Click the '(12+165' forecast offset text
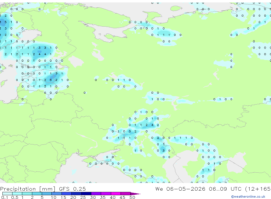The image size is (271, 199). tap(258, 189)
